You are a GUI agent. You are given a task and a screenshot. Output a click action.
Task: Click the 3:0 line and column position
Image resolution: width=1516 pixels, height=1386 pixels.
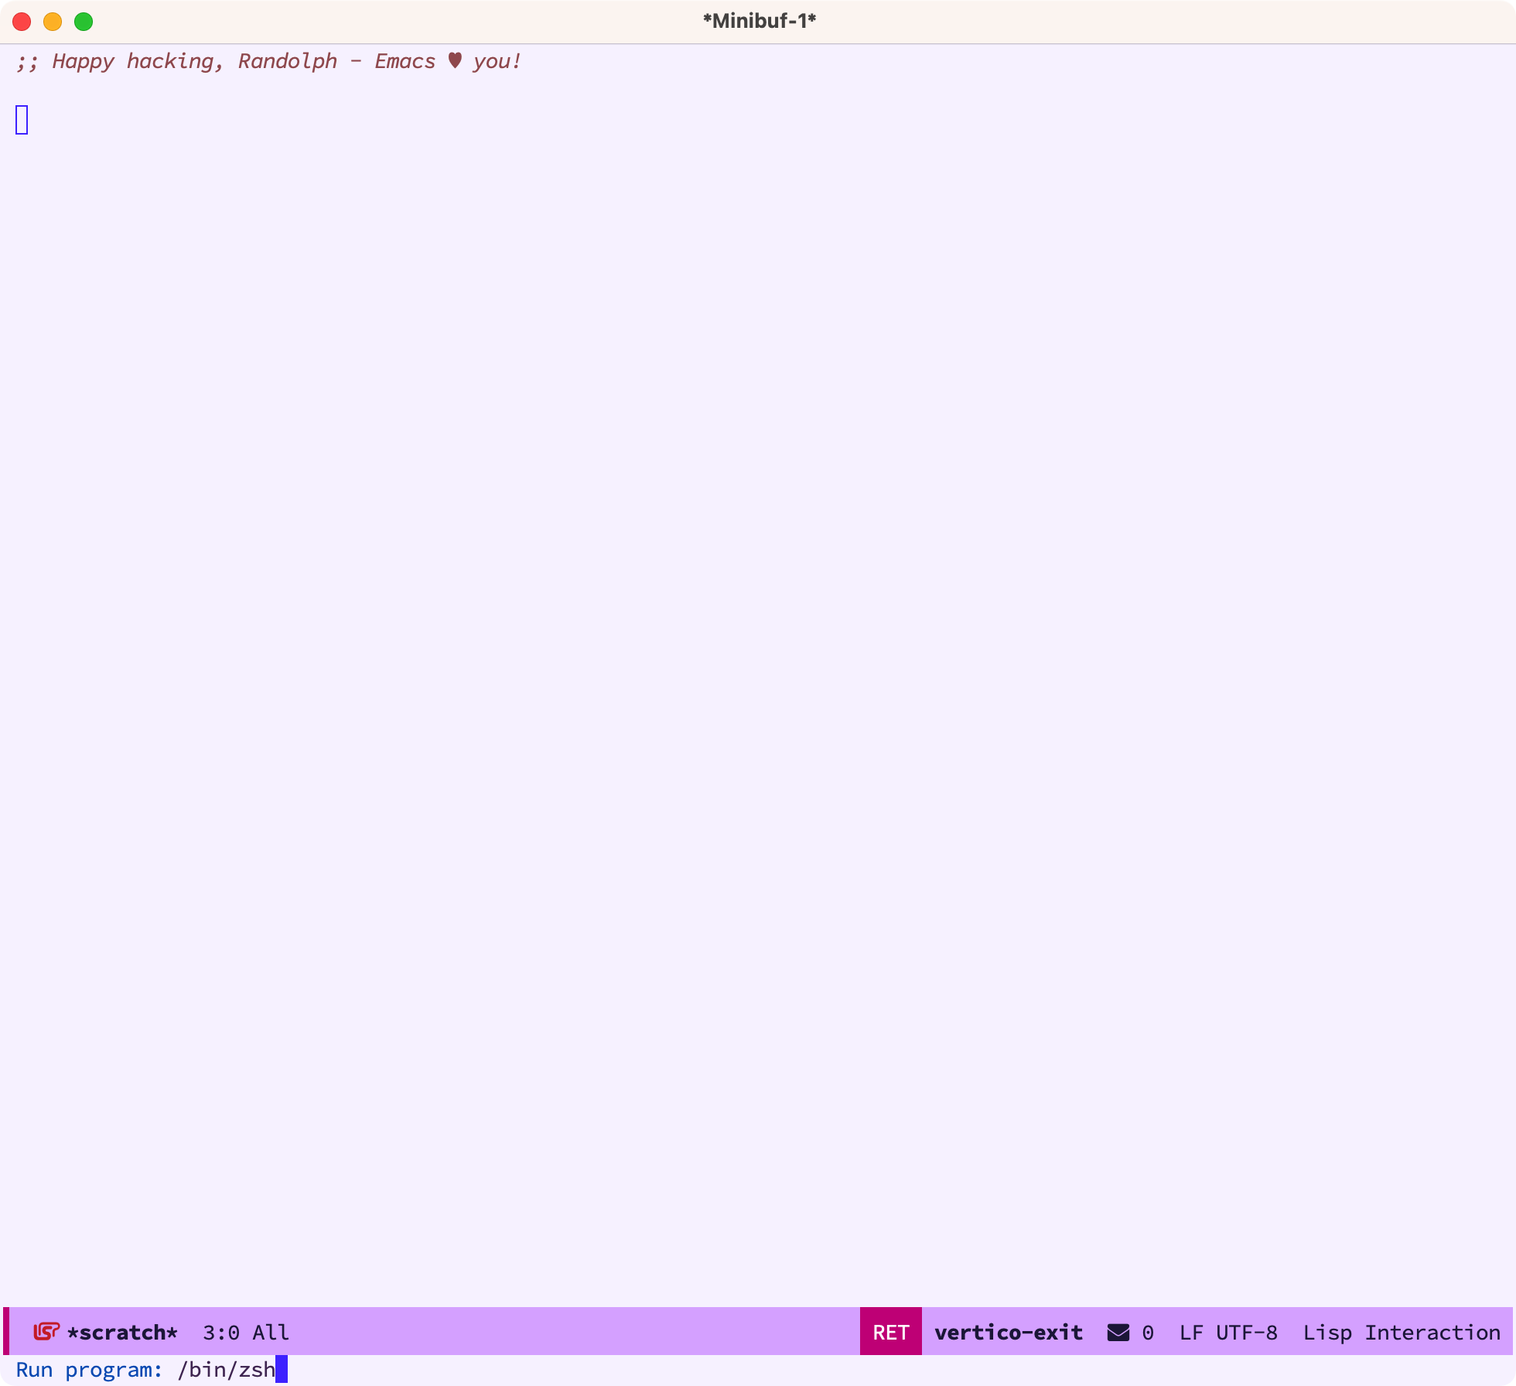click(221, 1332)
